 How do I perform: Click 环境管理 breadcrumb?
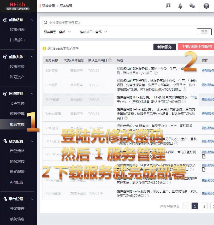(49, 6)
